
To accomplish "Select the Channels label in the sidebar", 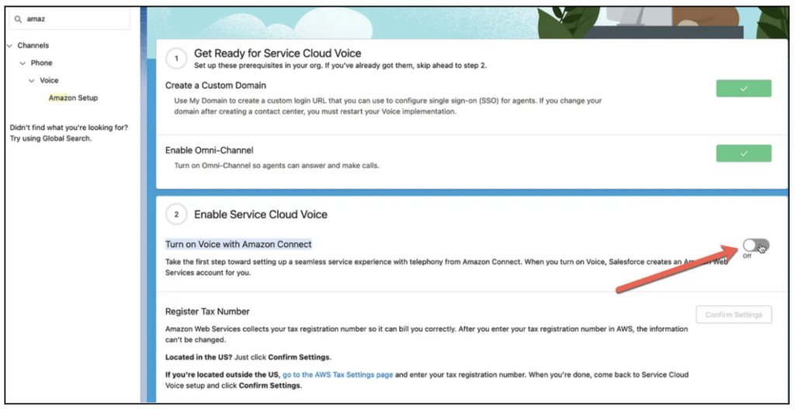I will point(33,46).
